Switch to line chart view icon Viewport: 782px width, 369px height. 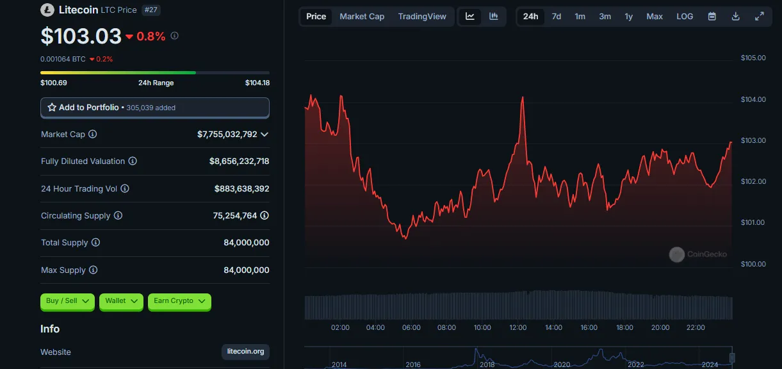470,17
